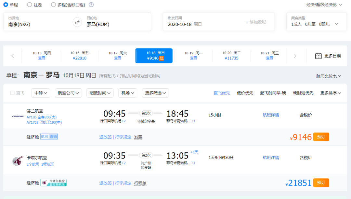This screenshot has width=351, height=199.
Task: Click the Finnair airline logo
Action: coord(18,116)
